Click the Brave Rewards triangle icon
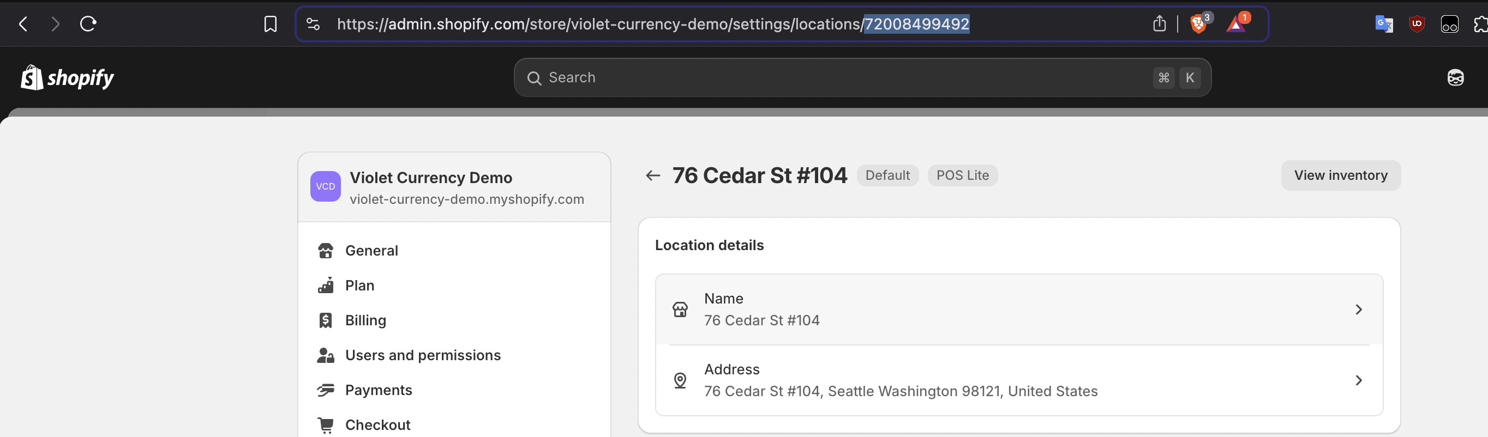The height and width of the screenshot is (437, 1488). 1235,24
